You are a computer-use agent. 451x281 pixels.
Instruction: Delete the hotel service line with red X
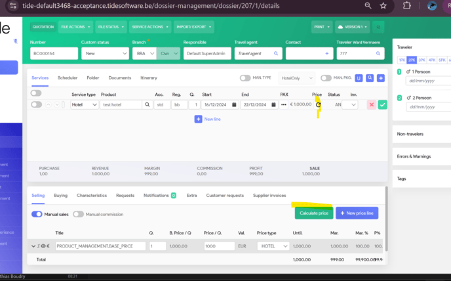point(371,104)
